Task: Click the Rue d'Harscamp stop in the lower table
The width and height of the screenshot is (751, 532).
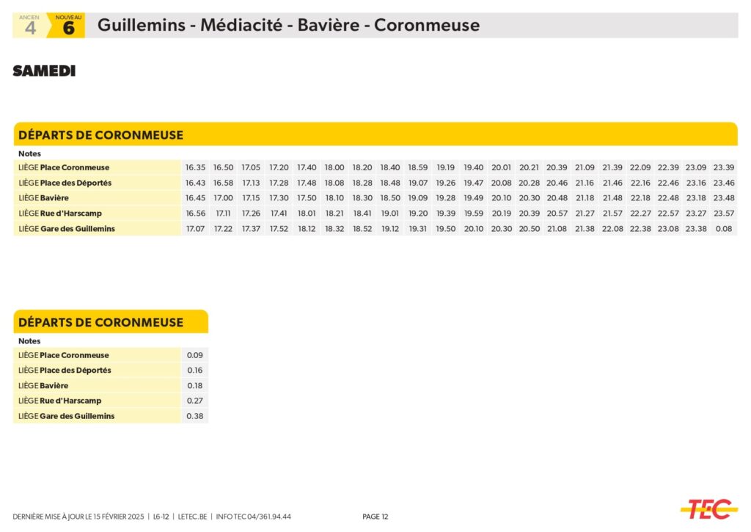Action: [x=59, y=401]
